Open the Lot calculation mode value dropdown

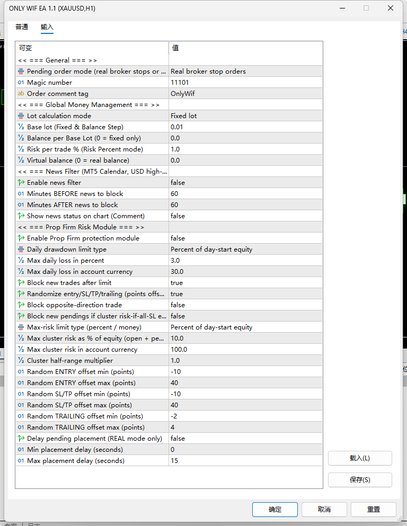point(245,115)
